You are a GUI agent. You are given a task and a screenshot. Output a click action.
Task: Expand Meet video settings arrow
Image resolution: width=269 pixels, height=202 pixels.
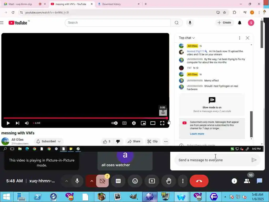(92, 181)
